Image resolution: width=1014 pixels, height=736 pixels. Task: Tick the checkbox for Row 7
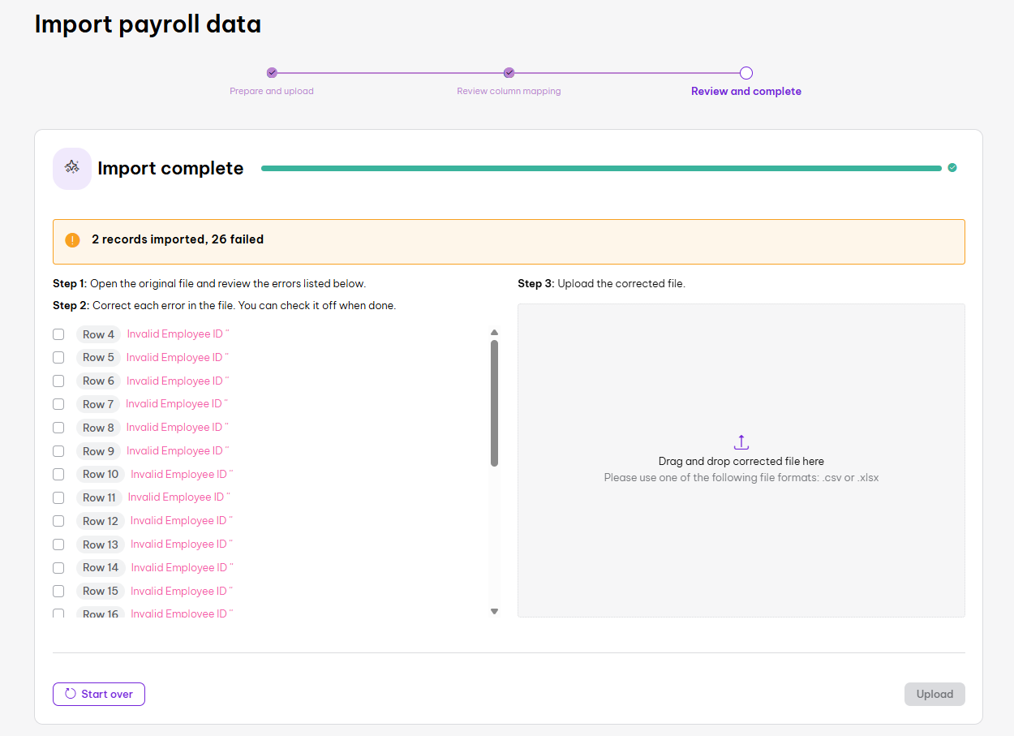pos(58,404)
